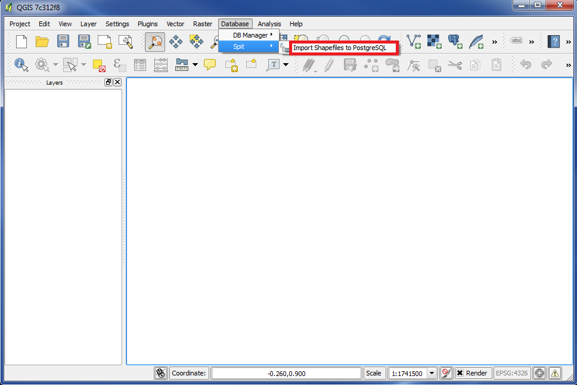Click the stop map rendering icon
The image size is (577, 385).
446,373
